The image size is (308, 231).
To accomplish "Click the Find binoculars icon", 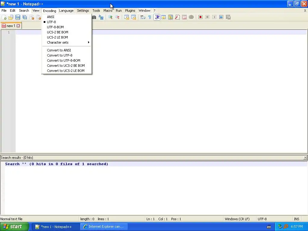I will pyautogui.click(x=94, y=17).
